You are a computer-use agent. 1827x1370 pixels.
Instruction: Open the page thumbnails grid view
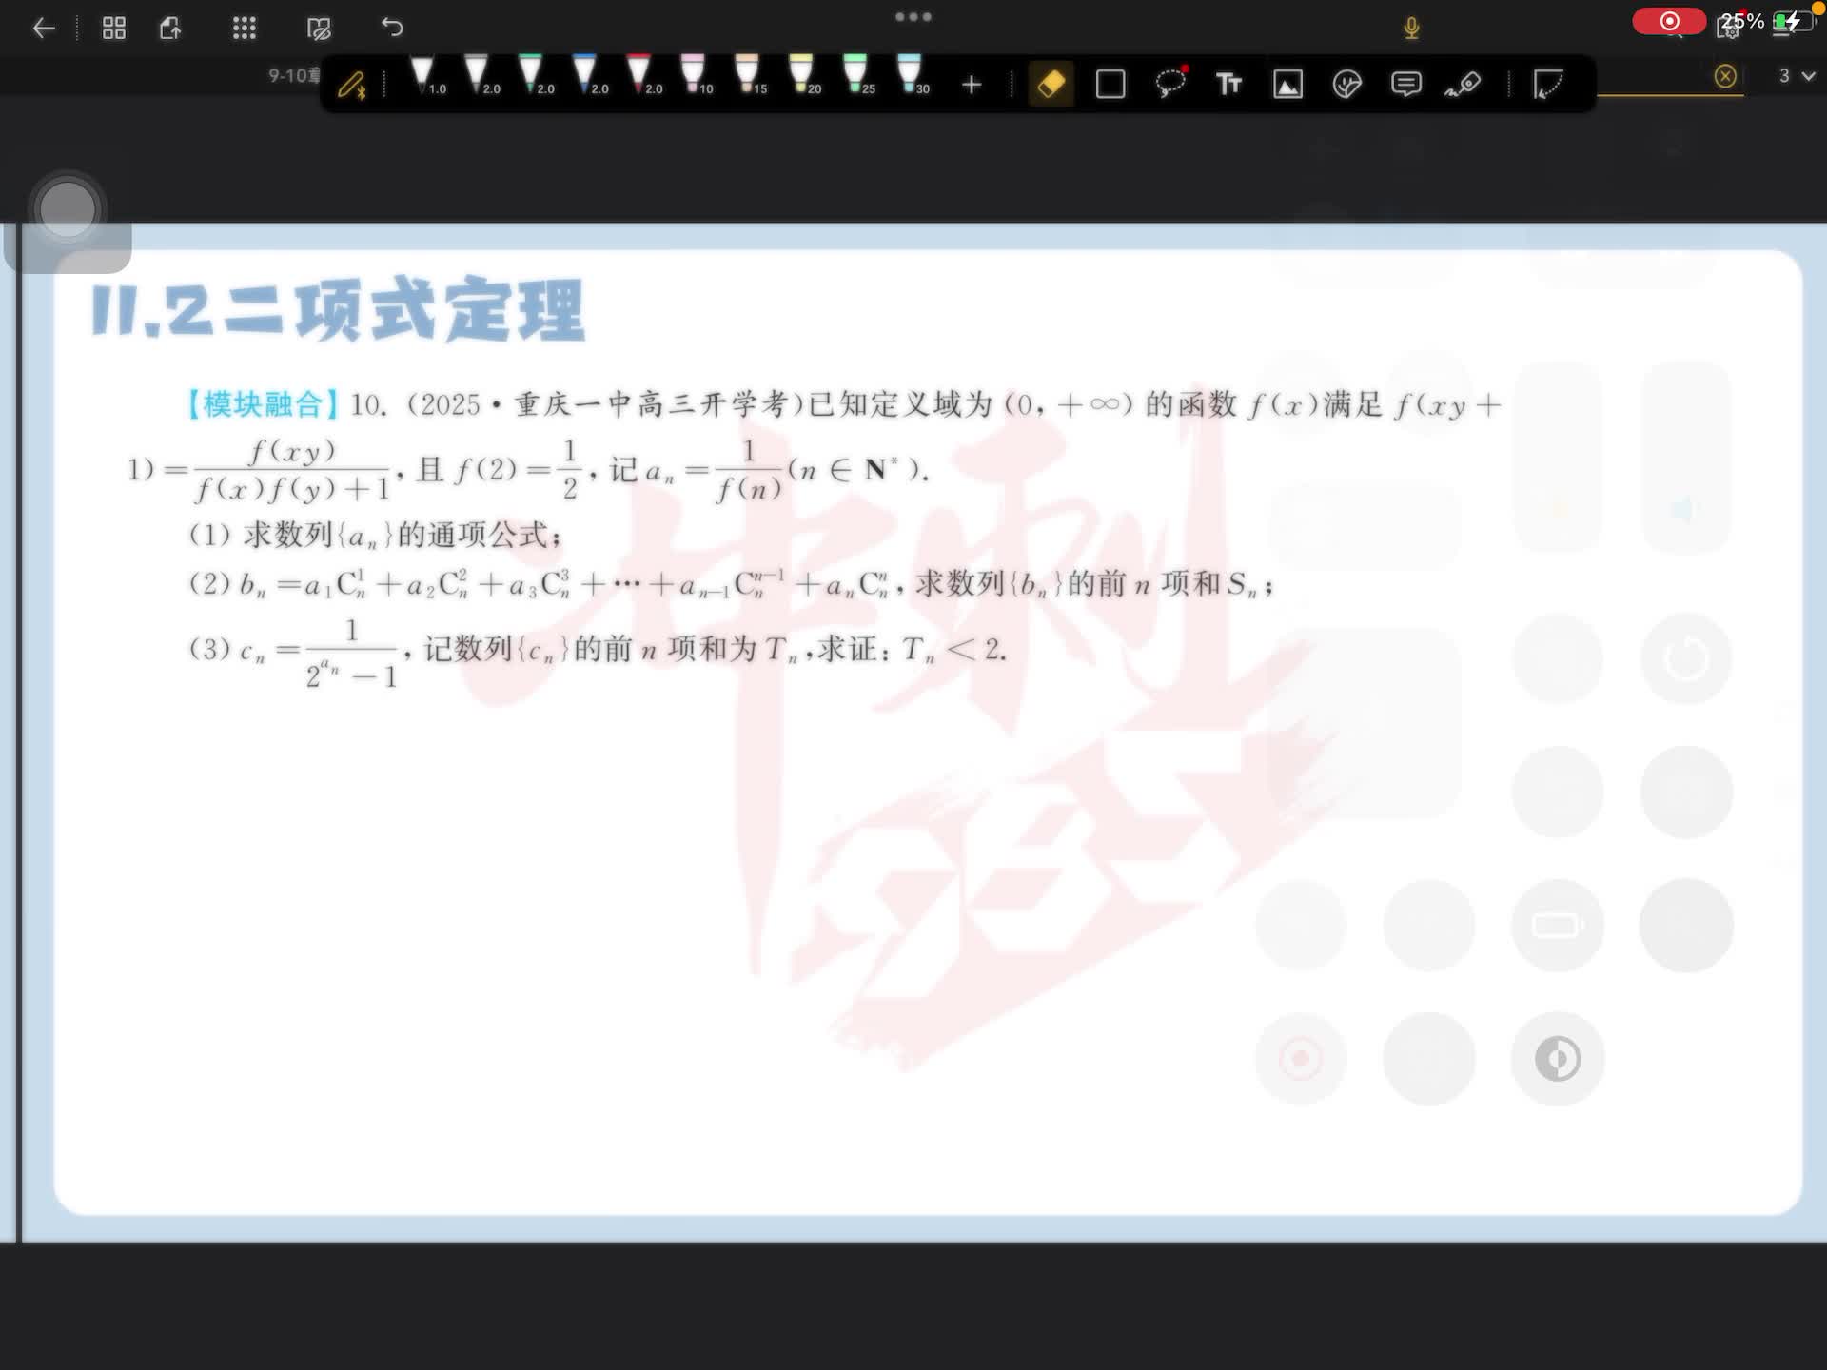click(x=114, y=29)
